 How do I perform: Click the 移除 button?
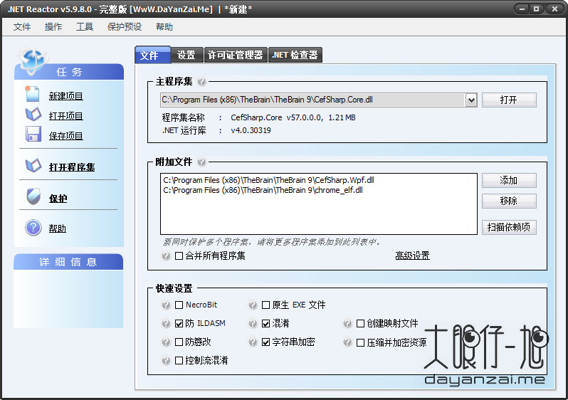tap(509, 201)
